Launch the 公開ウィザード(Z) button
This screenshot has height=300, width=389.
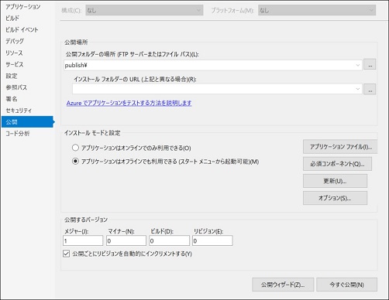[x=283, y=285]
